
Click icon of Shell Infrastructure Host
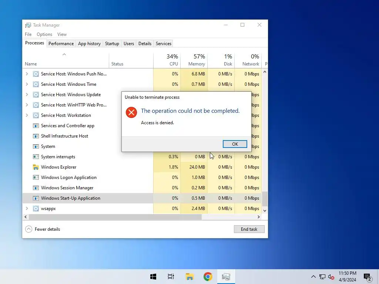pos(36,136)
